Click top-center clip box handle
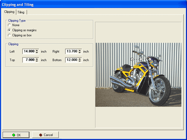The width and height of the screenshot is (187, 140). (141, 59)
